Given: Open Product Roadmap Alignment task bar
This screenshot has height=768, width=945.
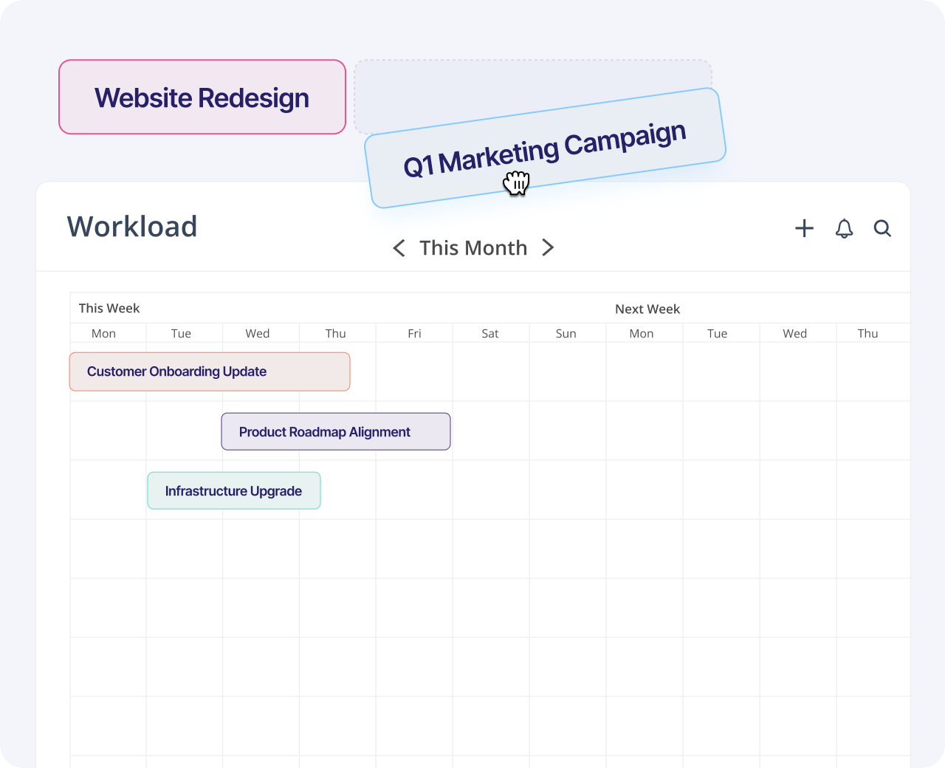Looking at the screenshot, I should 336,431.
